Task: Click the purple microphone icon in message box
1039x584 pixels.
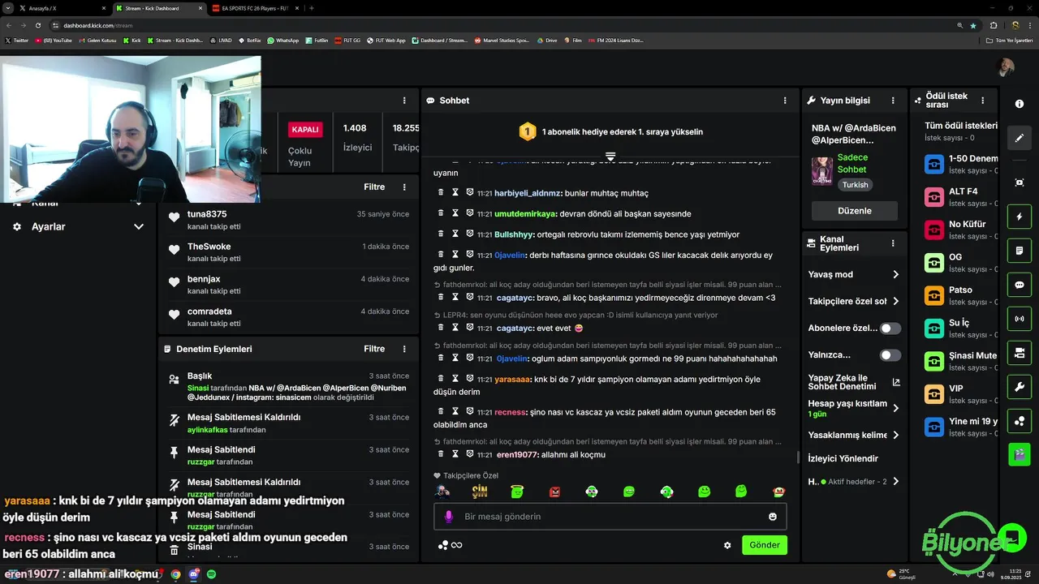Action: click(x=448, y=517)
